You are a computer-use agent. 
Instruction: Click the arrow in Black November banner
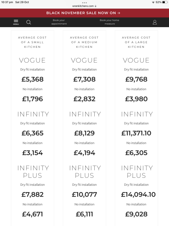(119, 13)
